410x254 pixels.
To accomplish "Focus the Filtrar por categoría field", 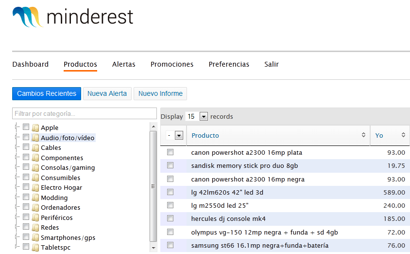I will (85, 114).
